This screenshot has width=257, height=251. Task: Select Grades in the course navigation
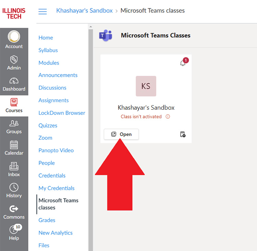coord(47,220)
